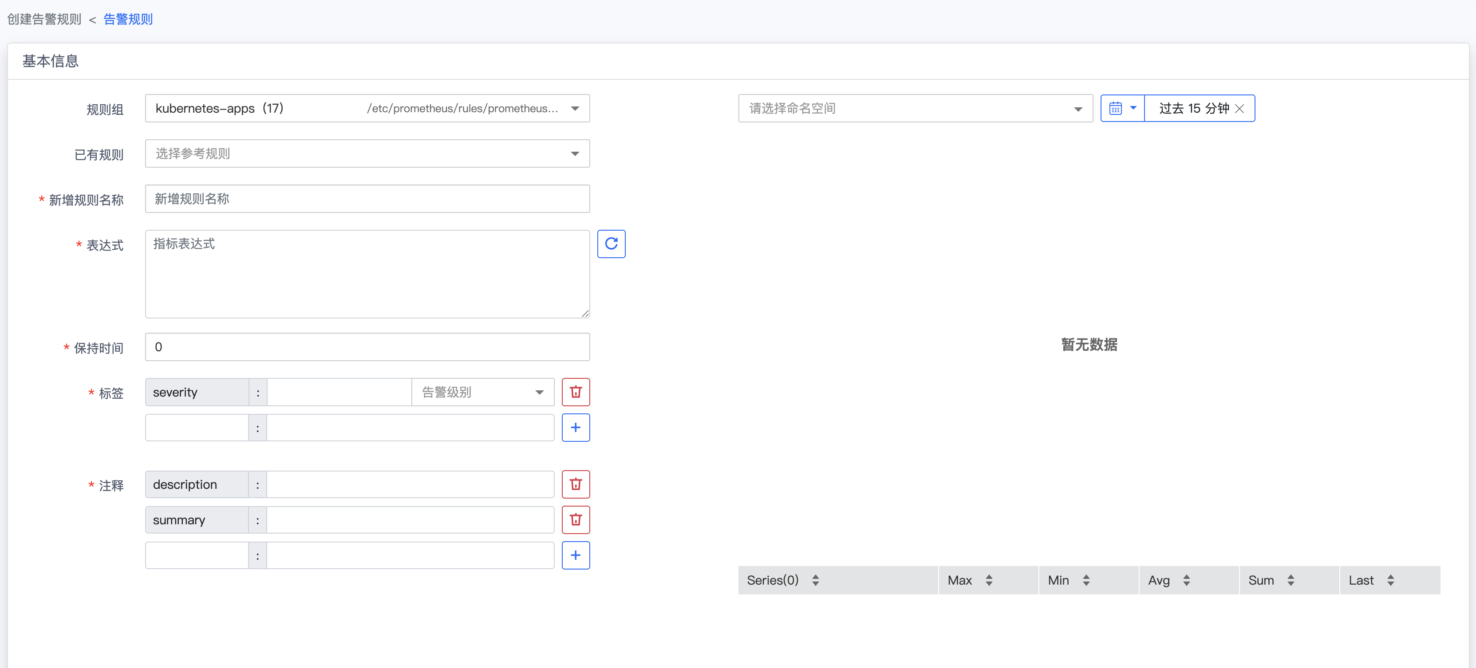Image resolution: width=1476 pixels, height=668 pixels.
Task: Focus the description annotation value field
Action: point(410,485)
